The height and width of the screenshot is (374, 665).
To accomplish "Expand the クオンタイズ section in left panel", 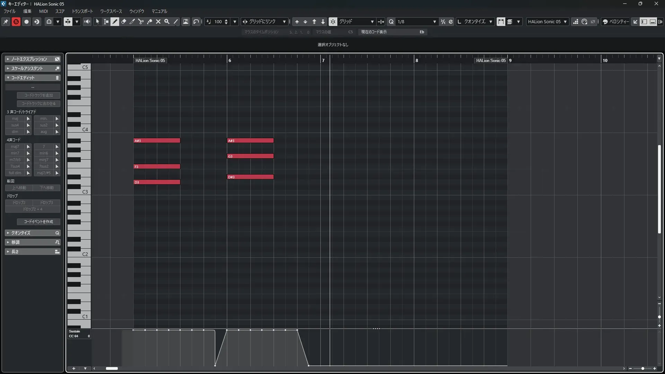I will 33,233.
